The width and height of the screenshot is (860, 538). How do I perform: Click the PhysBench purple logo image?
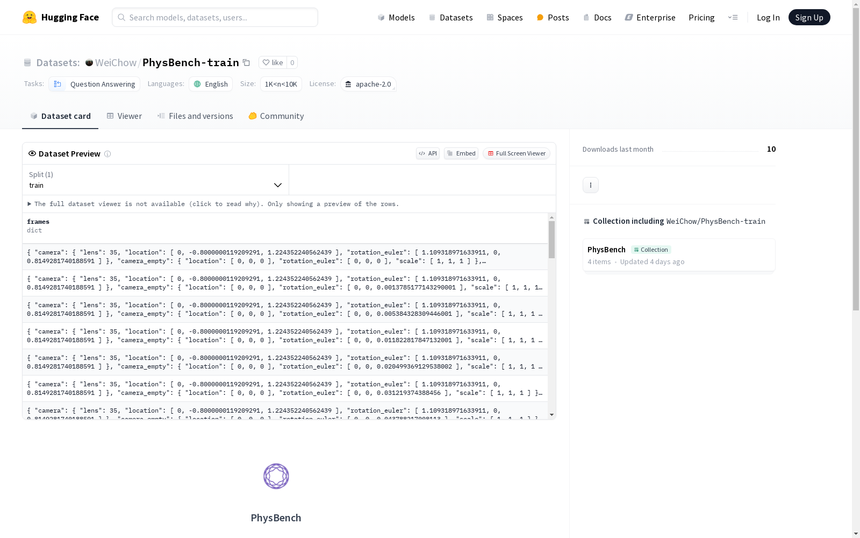[276, 476]
